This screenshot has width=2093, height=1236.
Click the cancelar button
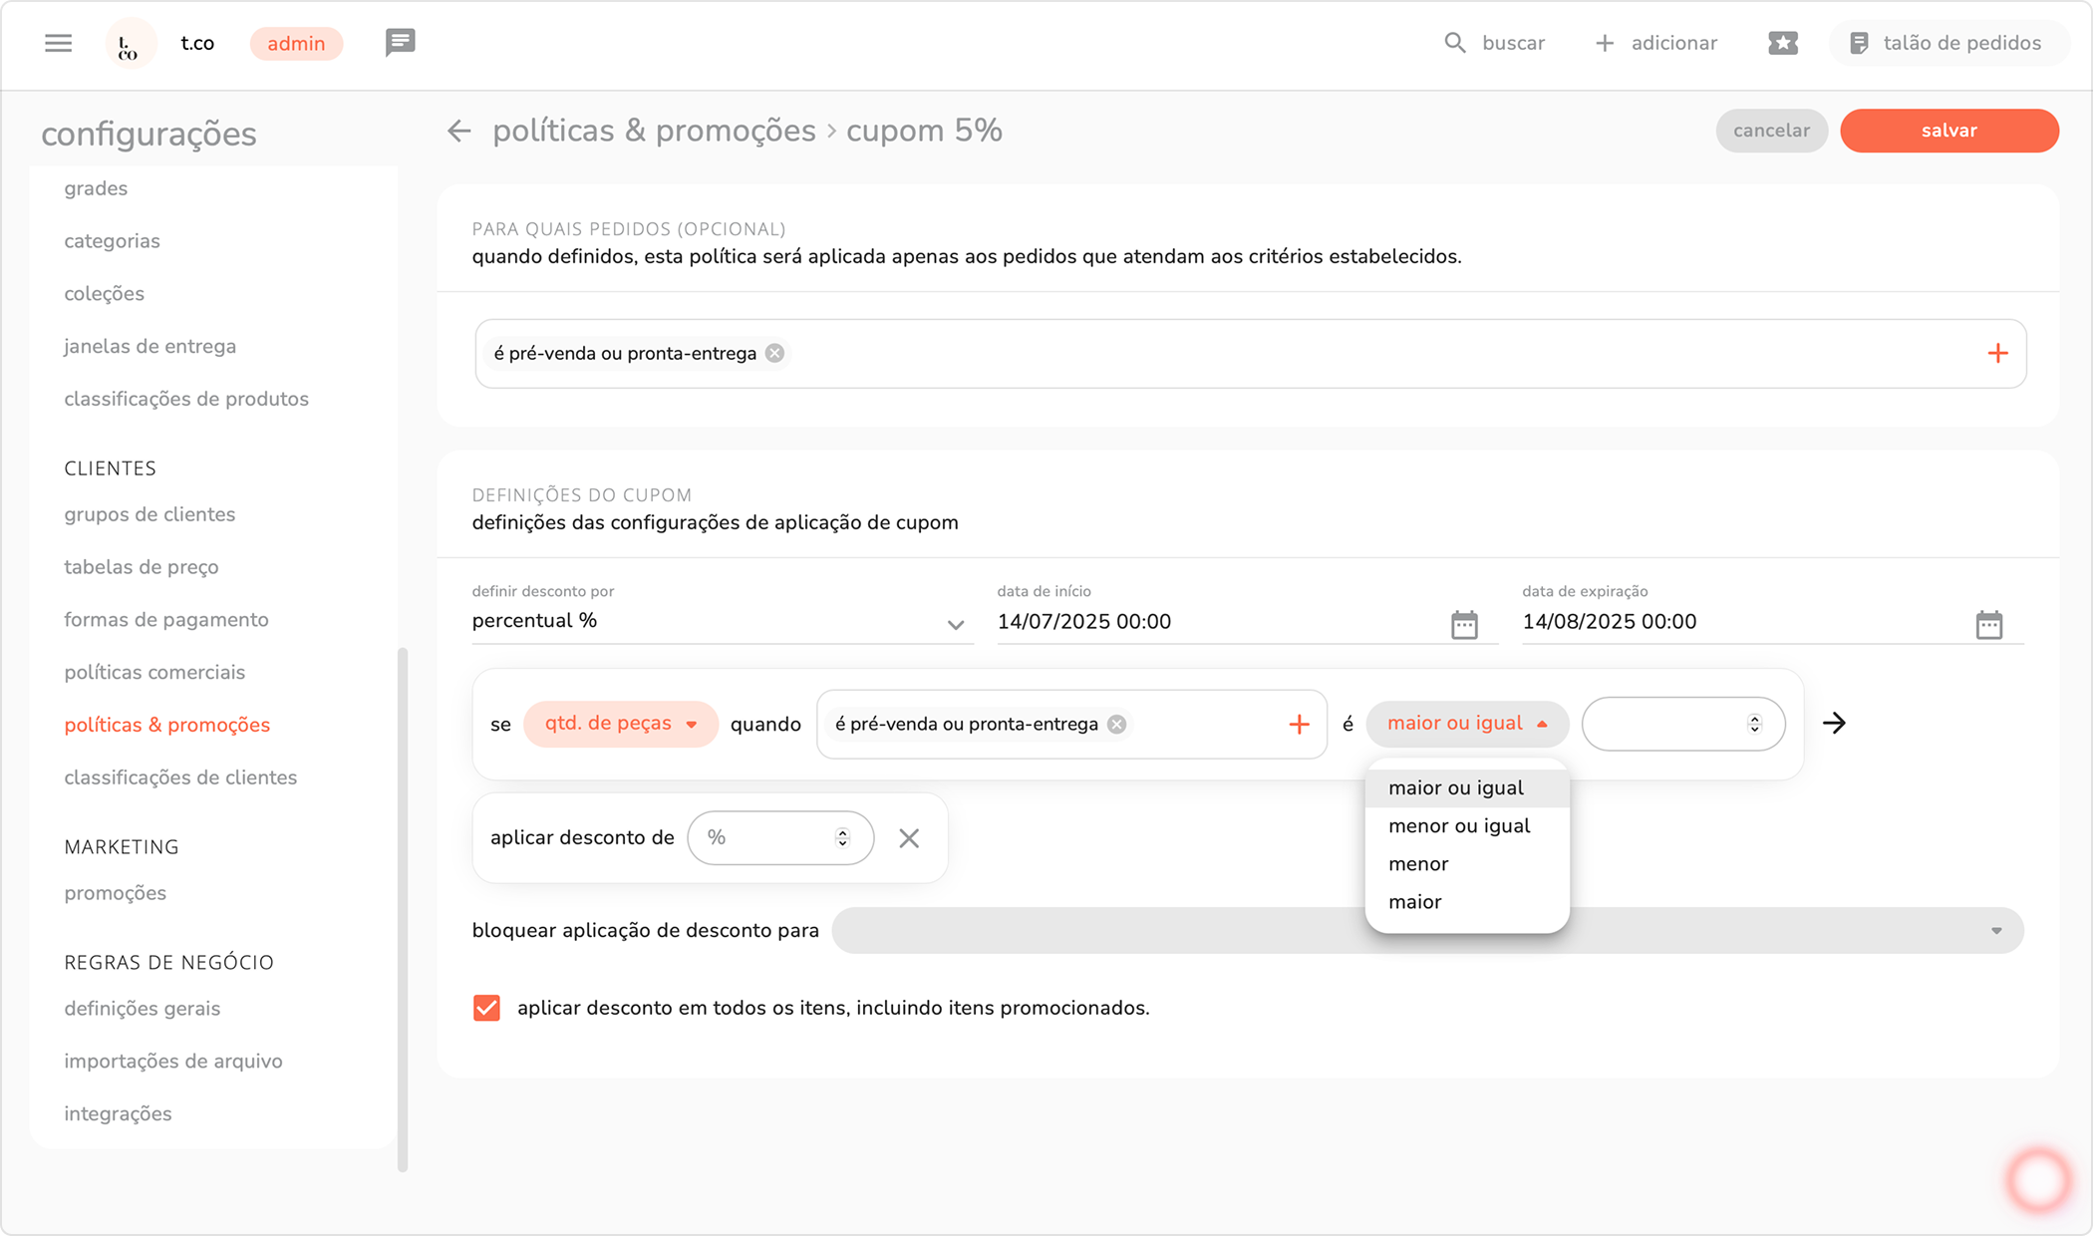[x=1770, y=131]
